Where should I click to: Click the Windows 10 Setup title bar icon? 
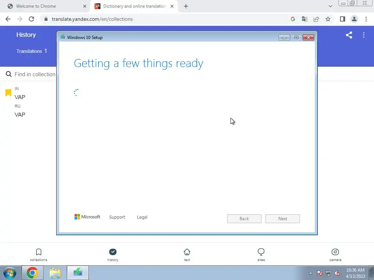pyautogui.click(x=63, y=37)
